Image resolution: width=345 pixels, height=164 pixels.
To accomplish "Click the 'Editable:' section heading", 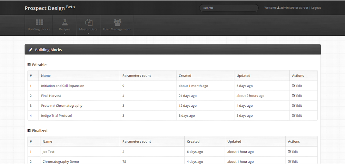I will 40,65.
